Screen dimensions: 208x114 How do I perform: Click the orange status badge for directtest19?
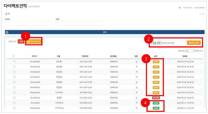tap(156, 67)
